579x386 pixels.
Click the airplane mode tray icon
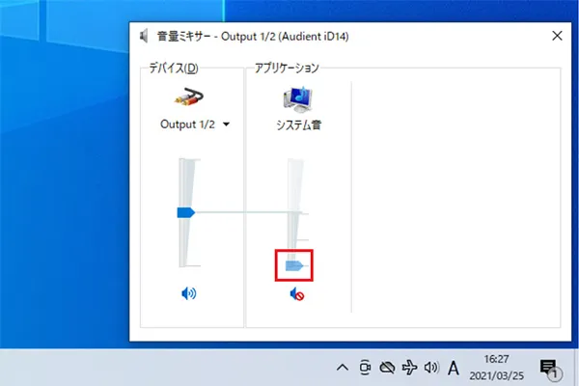coord(409,368)
